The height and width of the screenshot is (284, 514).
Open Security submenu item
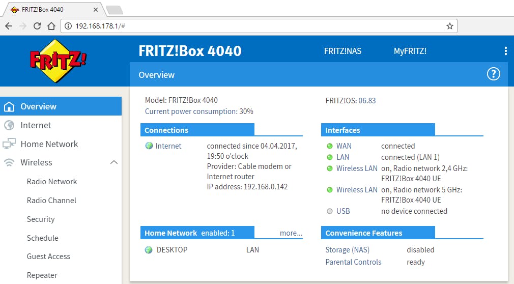click(41, 219)
